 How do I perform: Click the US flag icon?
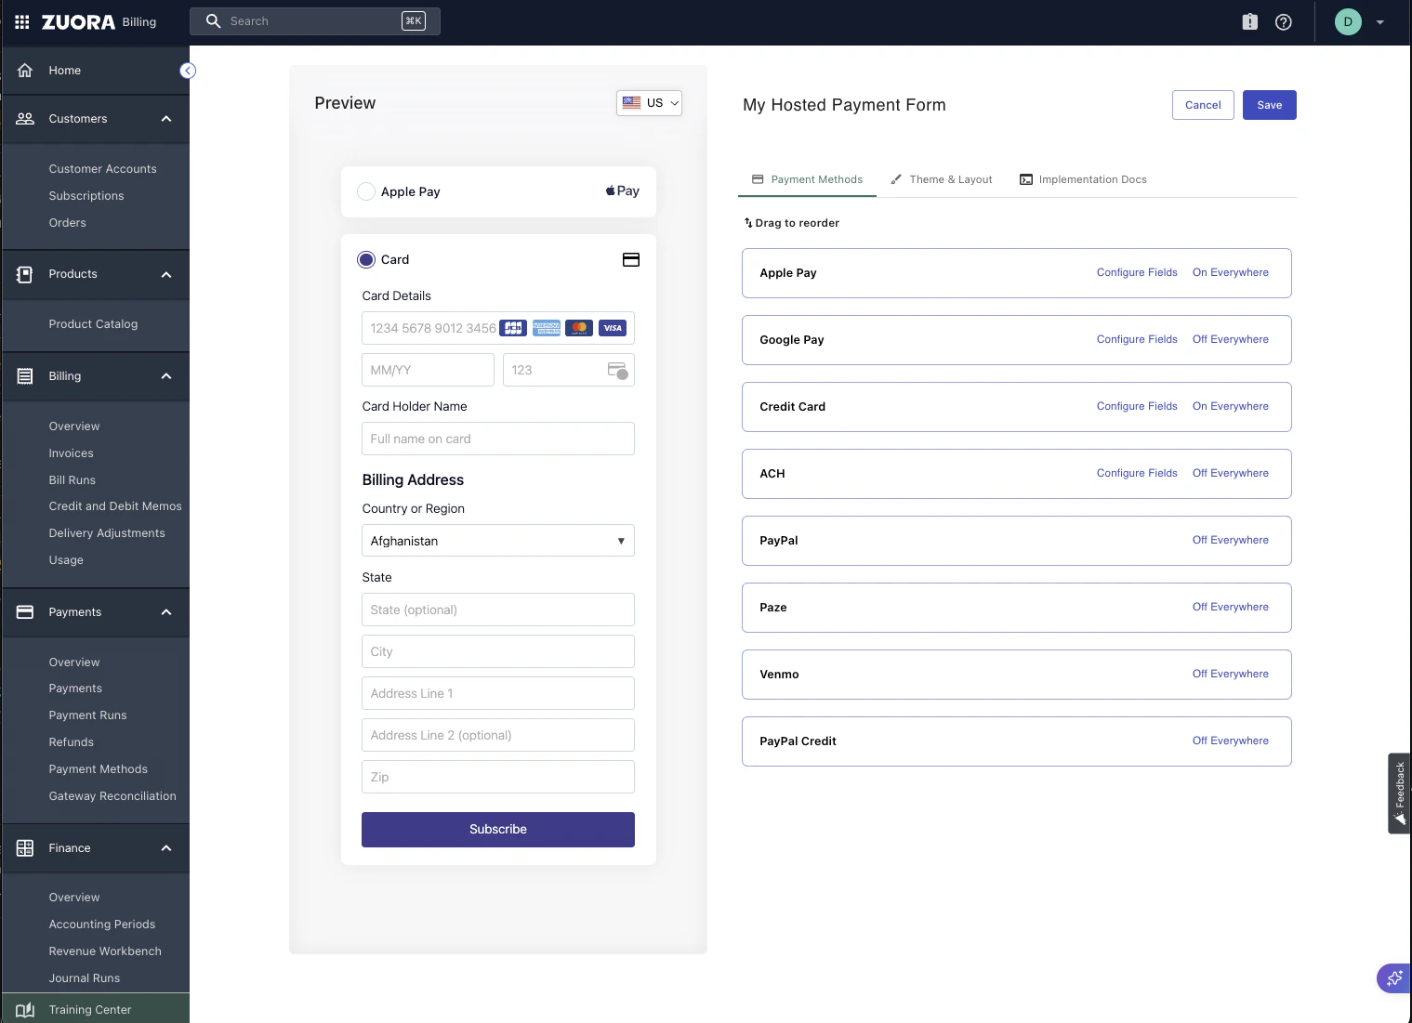click(x=631, y=103)
